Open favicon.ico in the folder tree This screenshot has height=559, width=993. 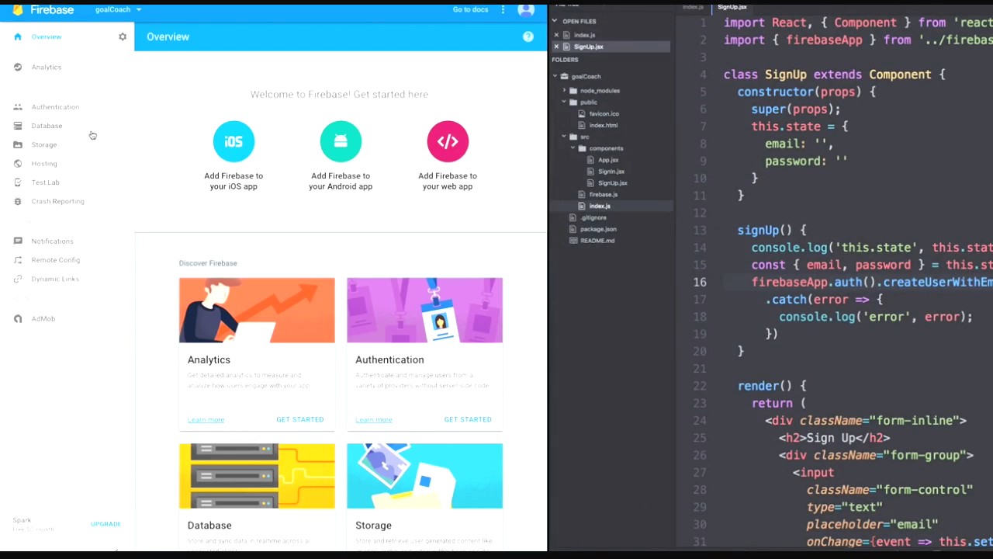(x=604, y=114)
